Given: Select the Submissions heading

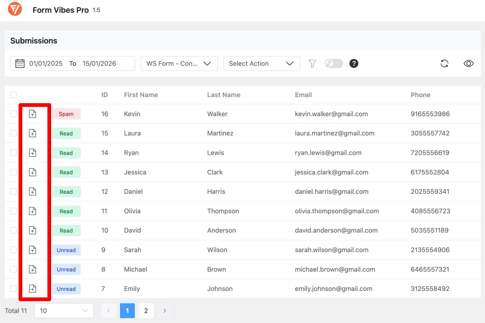Looking at the screenshot, I should point(33,41).
